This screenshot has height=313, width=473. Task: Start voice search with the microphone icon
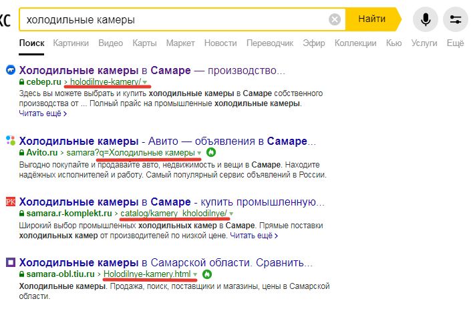tap(426, 19)
